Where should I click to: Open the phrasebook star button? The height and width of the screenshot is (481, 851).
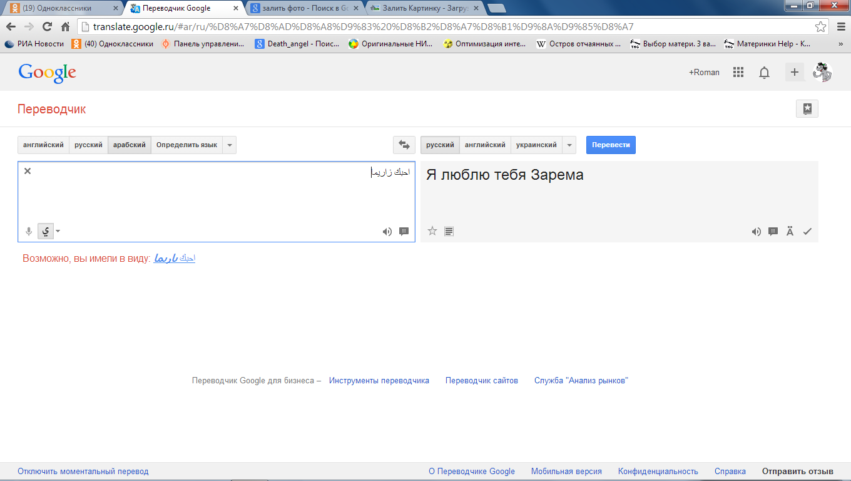[x=807, y=108]
